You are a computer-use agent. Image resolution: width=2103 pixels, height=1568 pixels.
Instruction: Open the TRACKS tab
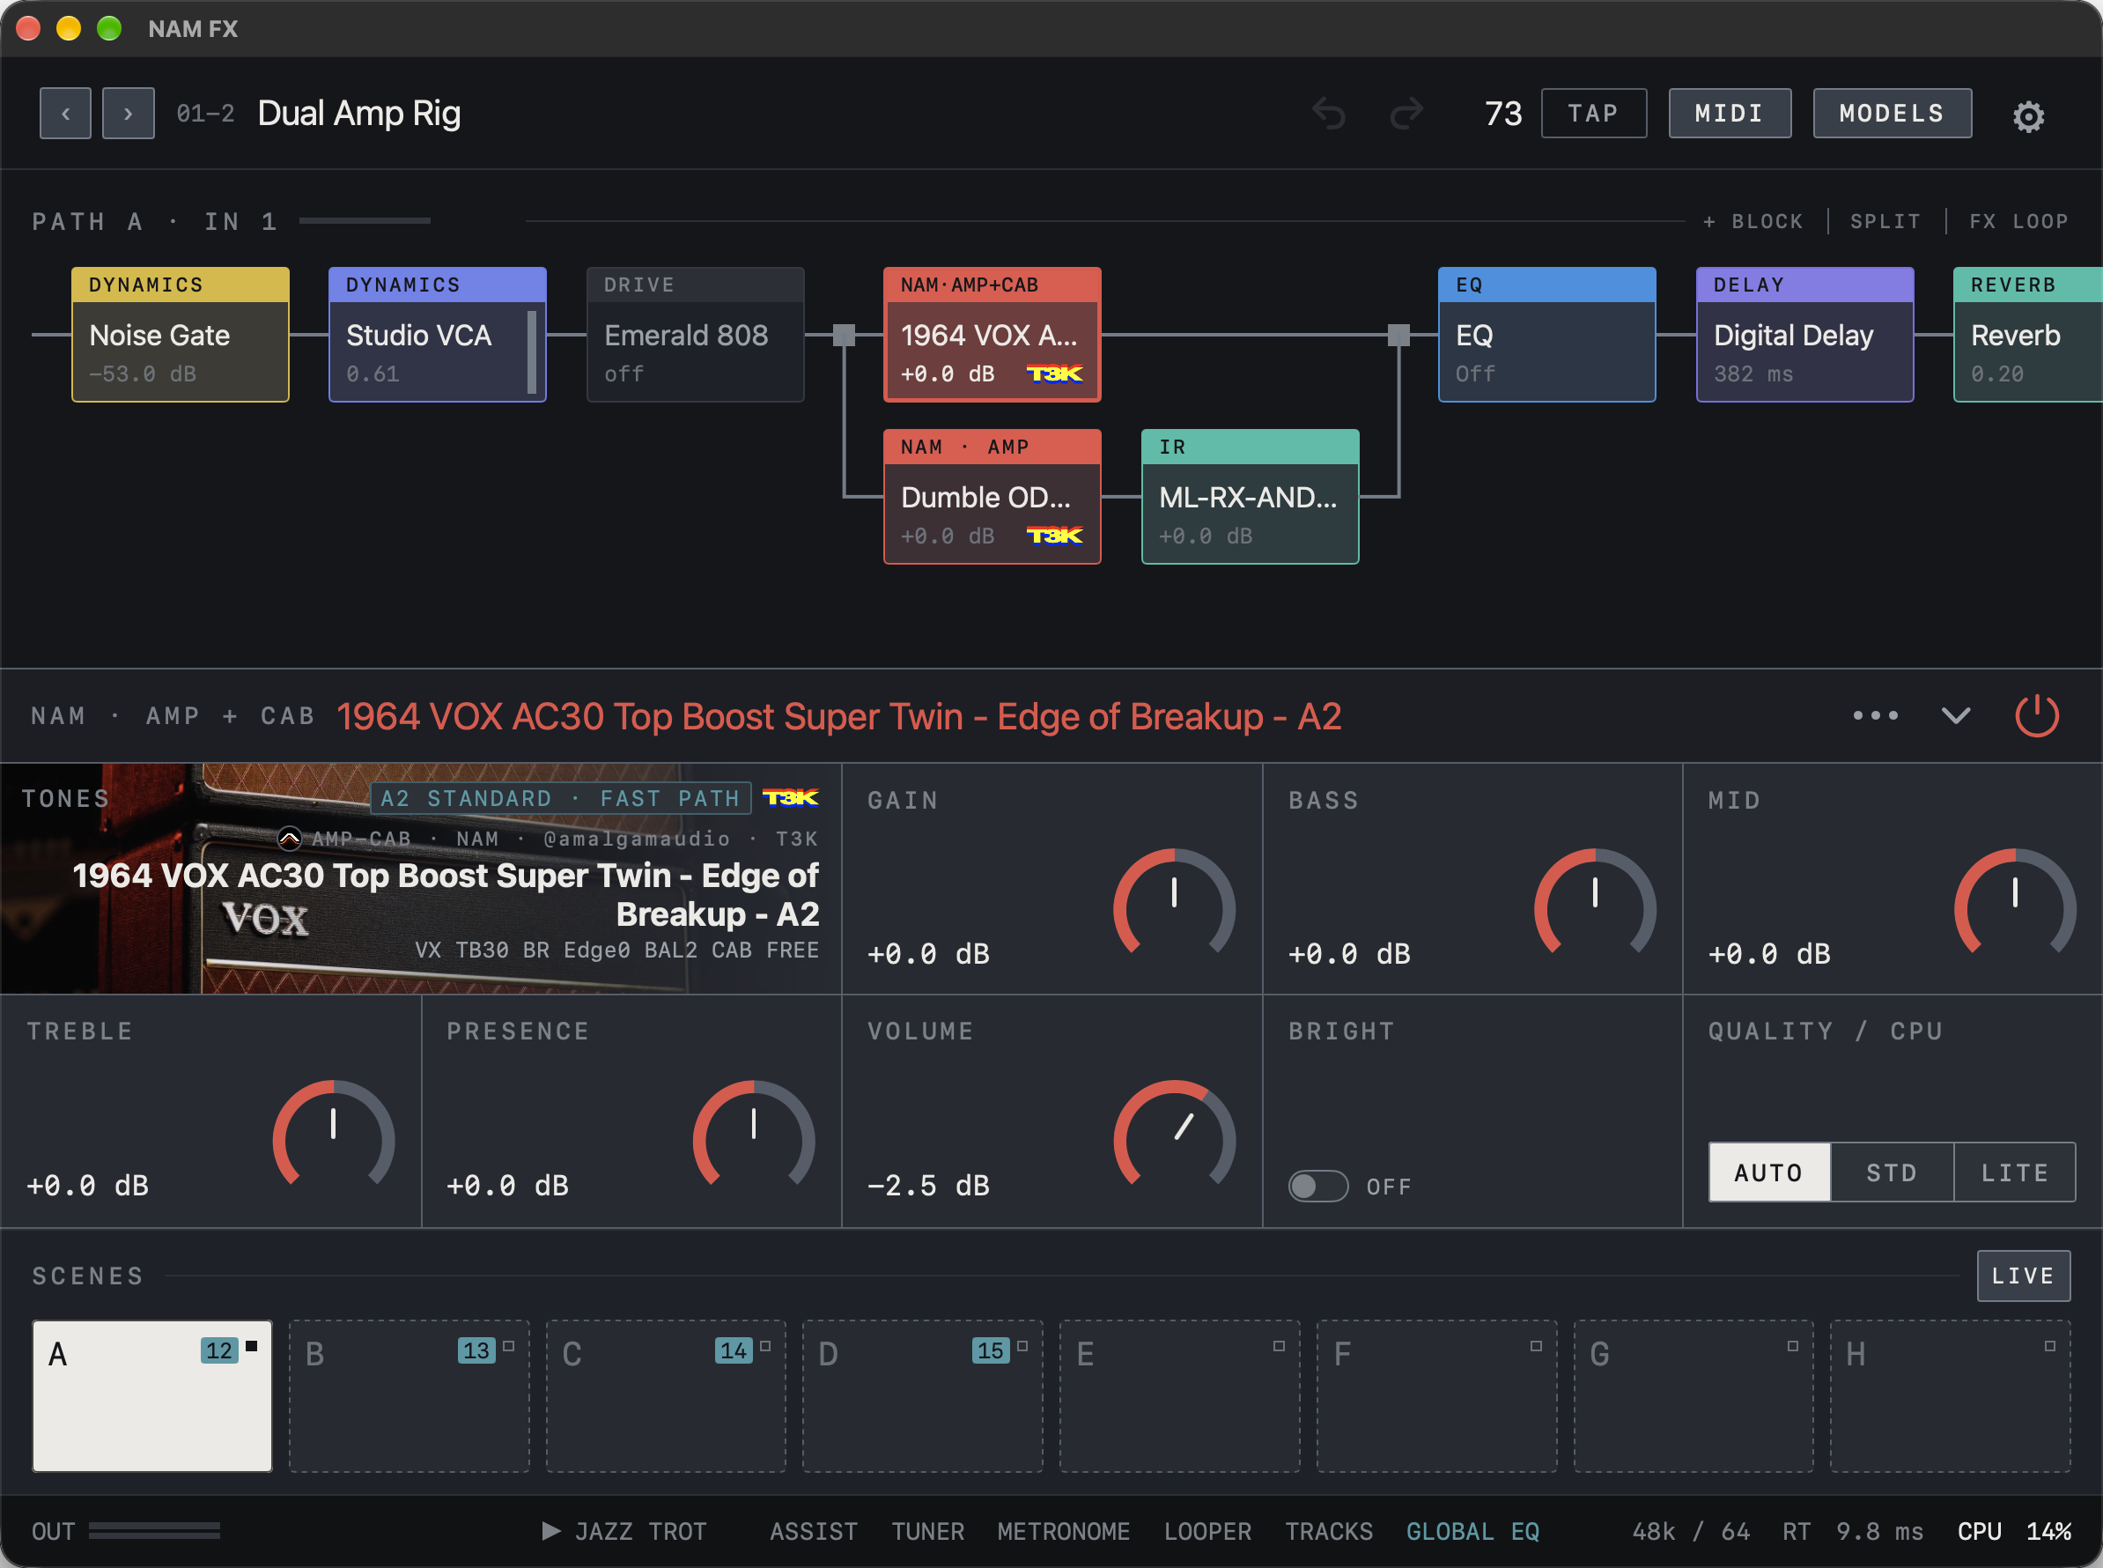coord(1329,1531)
